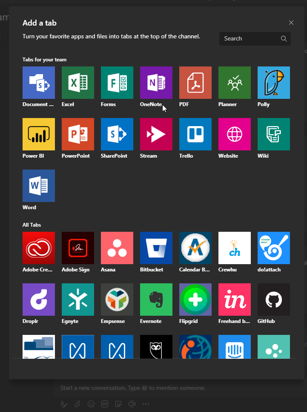Select the Bitbucket tile
This screenshot has width=307, height=412.
tap(156, 248)
